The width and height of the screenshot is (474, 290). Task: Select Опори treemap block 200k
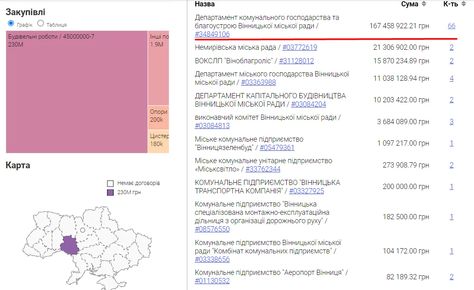click(158, 118)
